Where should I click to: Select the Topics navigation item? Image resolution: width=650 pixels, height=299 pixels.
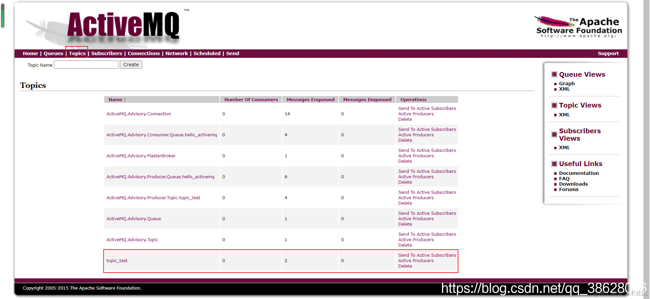77,53
